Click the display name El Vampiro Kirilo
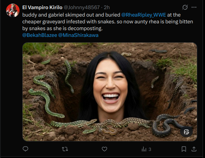Screen dimensions: 205x158 click(x=43, y=7)
